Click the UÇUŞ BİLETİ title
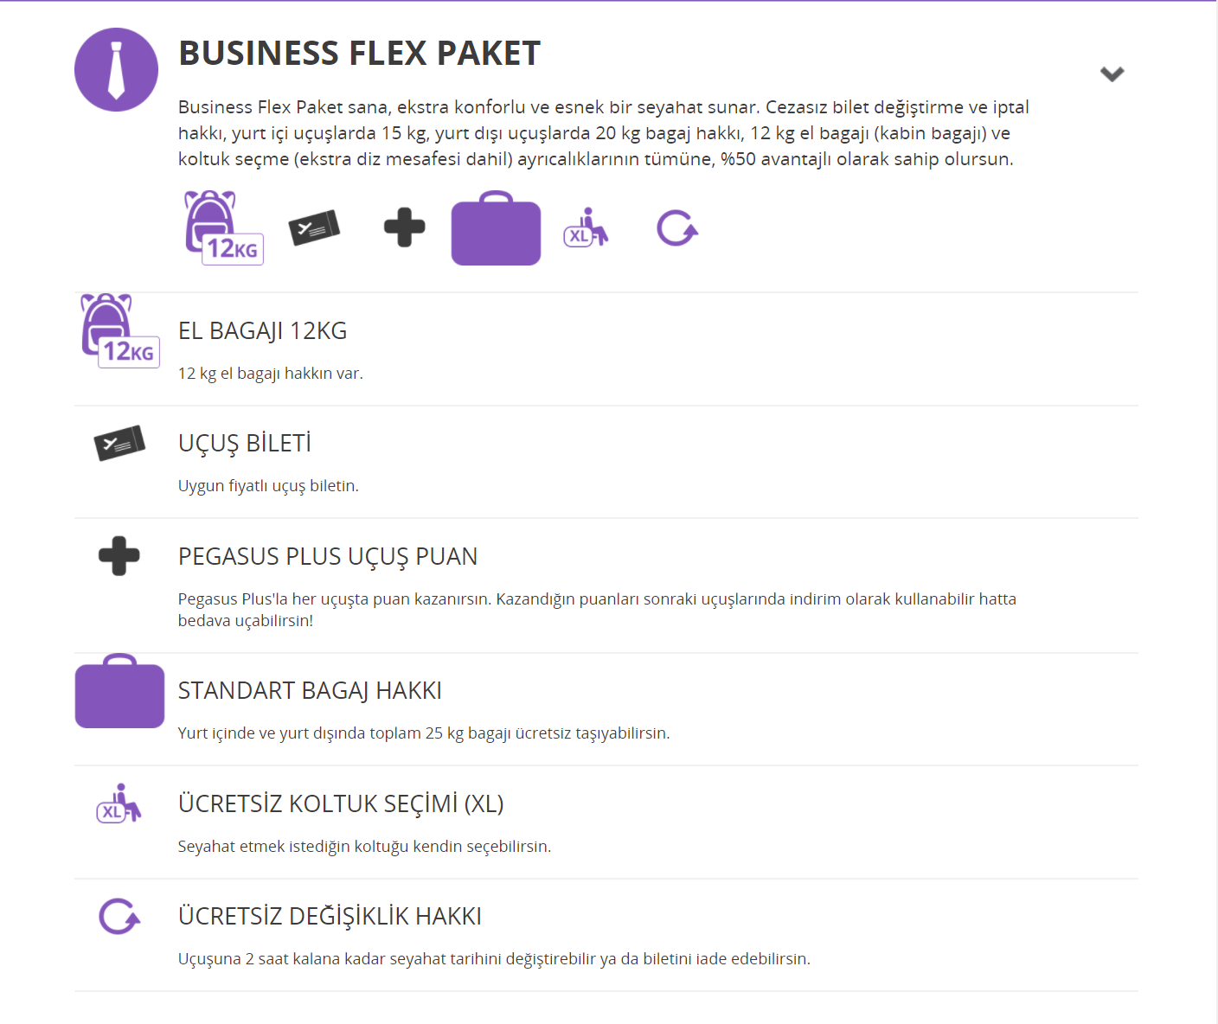1218x1024 pixels. (245, 444)
